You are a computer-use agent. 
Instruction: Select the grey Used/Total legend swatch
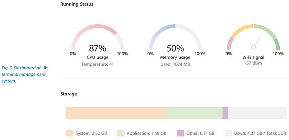pos(228,133)
